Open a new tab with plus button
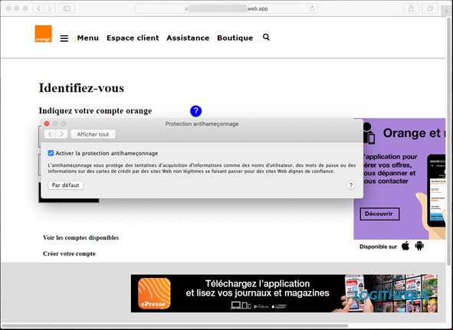 [x=447, y=11]
